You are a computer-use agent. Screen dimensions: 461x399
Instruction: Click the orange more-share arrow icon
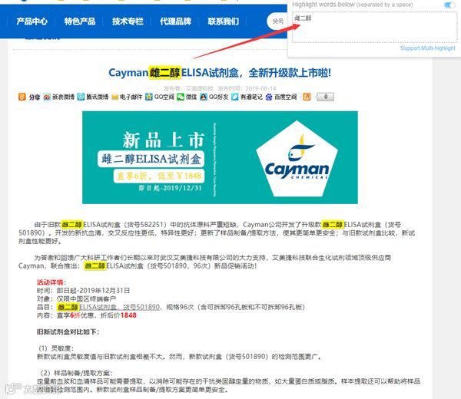(x=307, y=97)
